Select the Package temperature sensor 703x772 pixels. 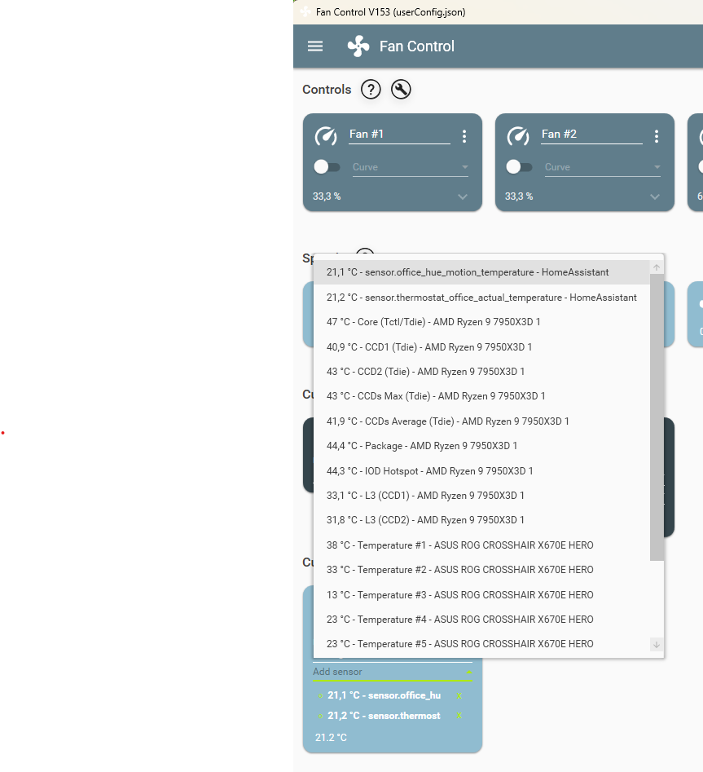(481, 446)
